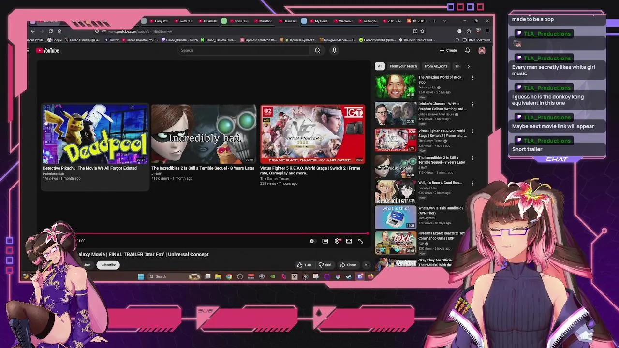Image resolution: width=619 pixels, height=348 pixels.
Task: Go back using browser back arrow
Action: tap(33, 31)
